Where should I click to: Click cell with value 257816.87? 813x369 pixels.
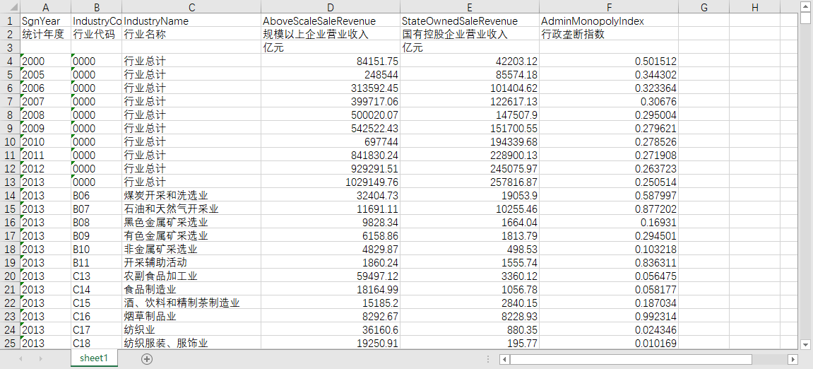pos(470,182)
